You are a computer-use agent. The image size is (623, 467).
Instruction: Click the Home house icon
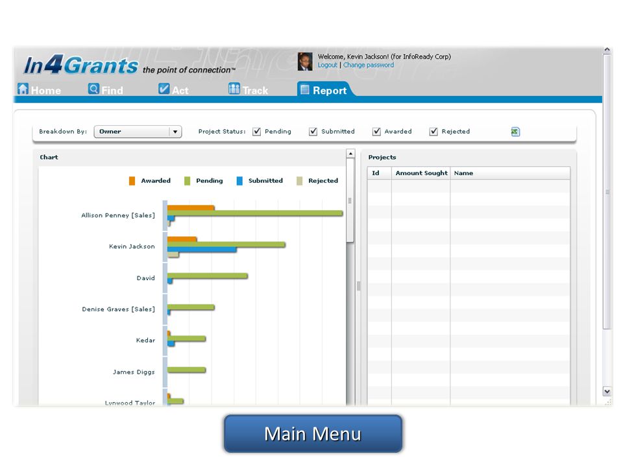(23, 89)
